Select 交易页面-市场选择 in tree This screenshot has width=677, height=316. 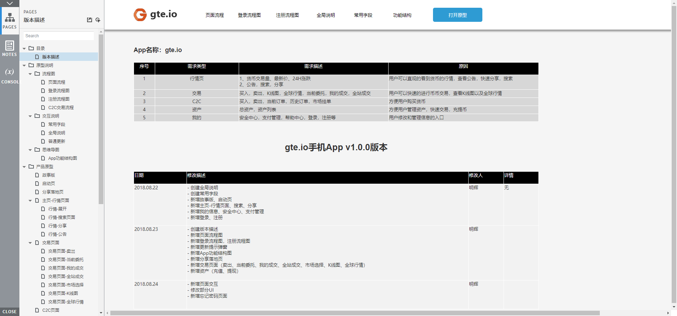66,285
